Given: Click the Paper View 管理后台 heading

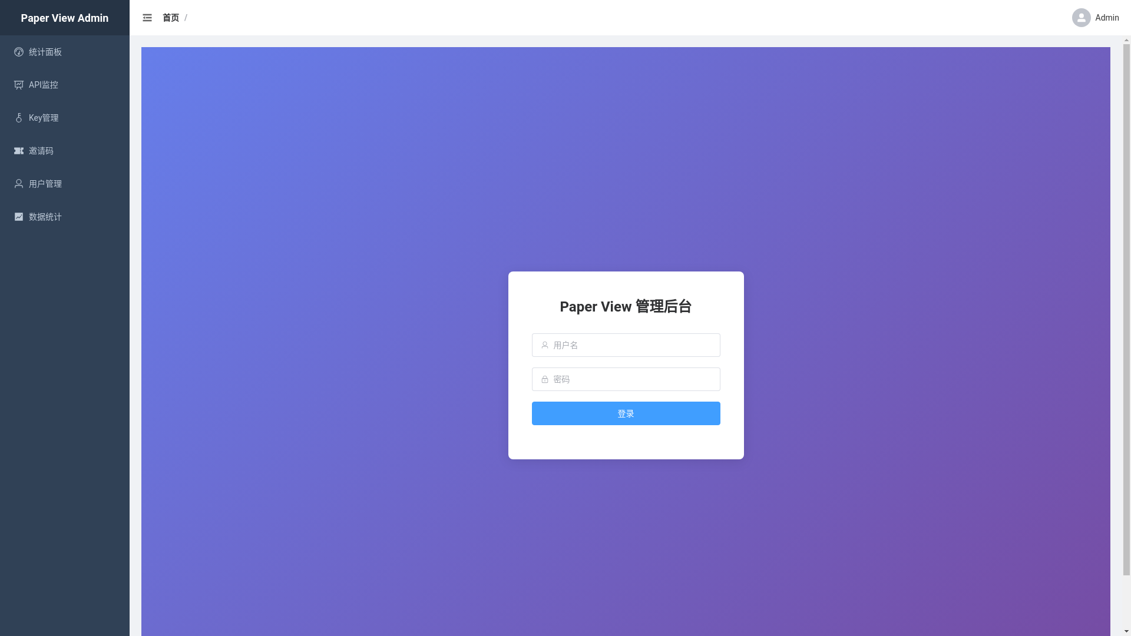Looking at the screenshot, I should point(626,307).
